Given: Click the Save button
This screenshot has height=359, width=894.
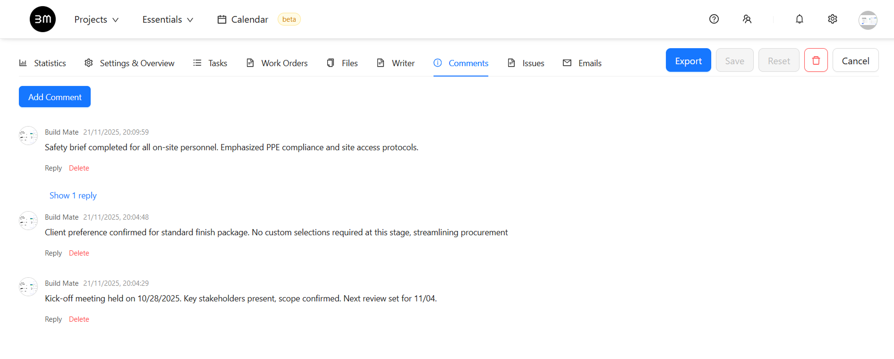Looking at the screenshot, I should point(735,60).
